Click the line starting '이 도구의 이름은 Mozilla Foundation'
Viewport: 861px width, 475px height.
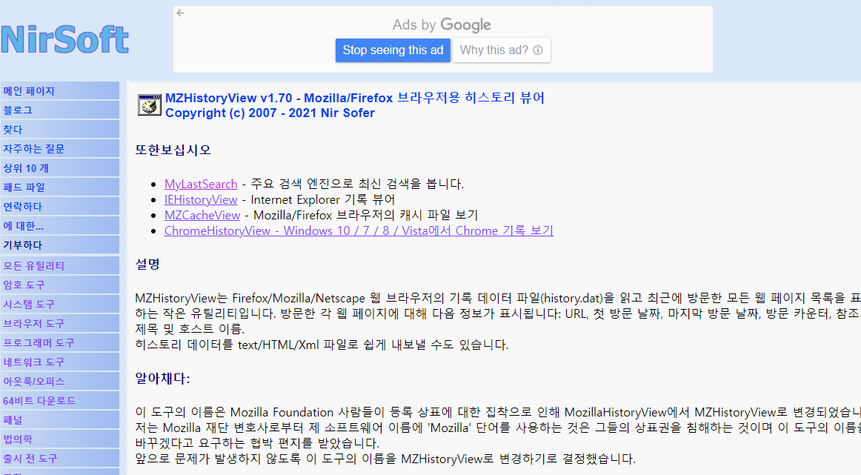tap(497, 413)
